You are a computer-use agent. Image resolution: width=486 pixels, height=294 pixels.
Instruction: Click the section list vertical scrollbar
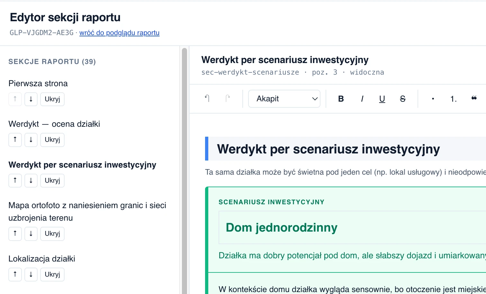(184, 170)
